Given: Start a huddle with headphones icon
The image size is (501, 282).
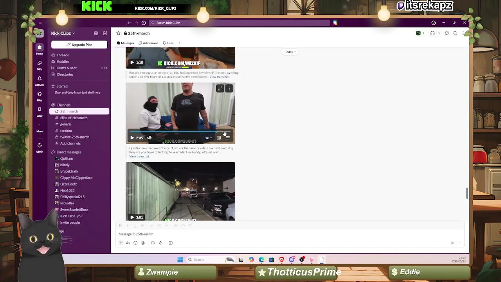Looking at the screenshot, I should (433, 33).
